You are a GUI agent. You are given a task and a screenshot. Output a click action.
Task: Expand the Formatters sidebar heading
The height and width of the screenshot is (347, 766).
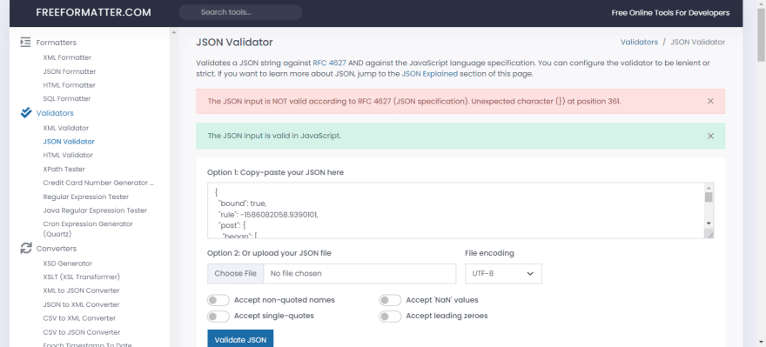click(x=57, y=43)
